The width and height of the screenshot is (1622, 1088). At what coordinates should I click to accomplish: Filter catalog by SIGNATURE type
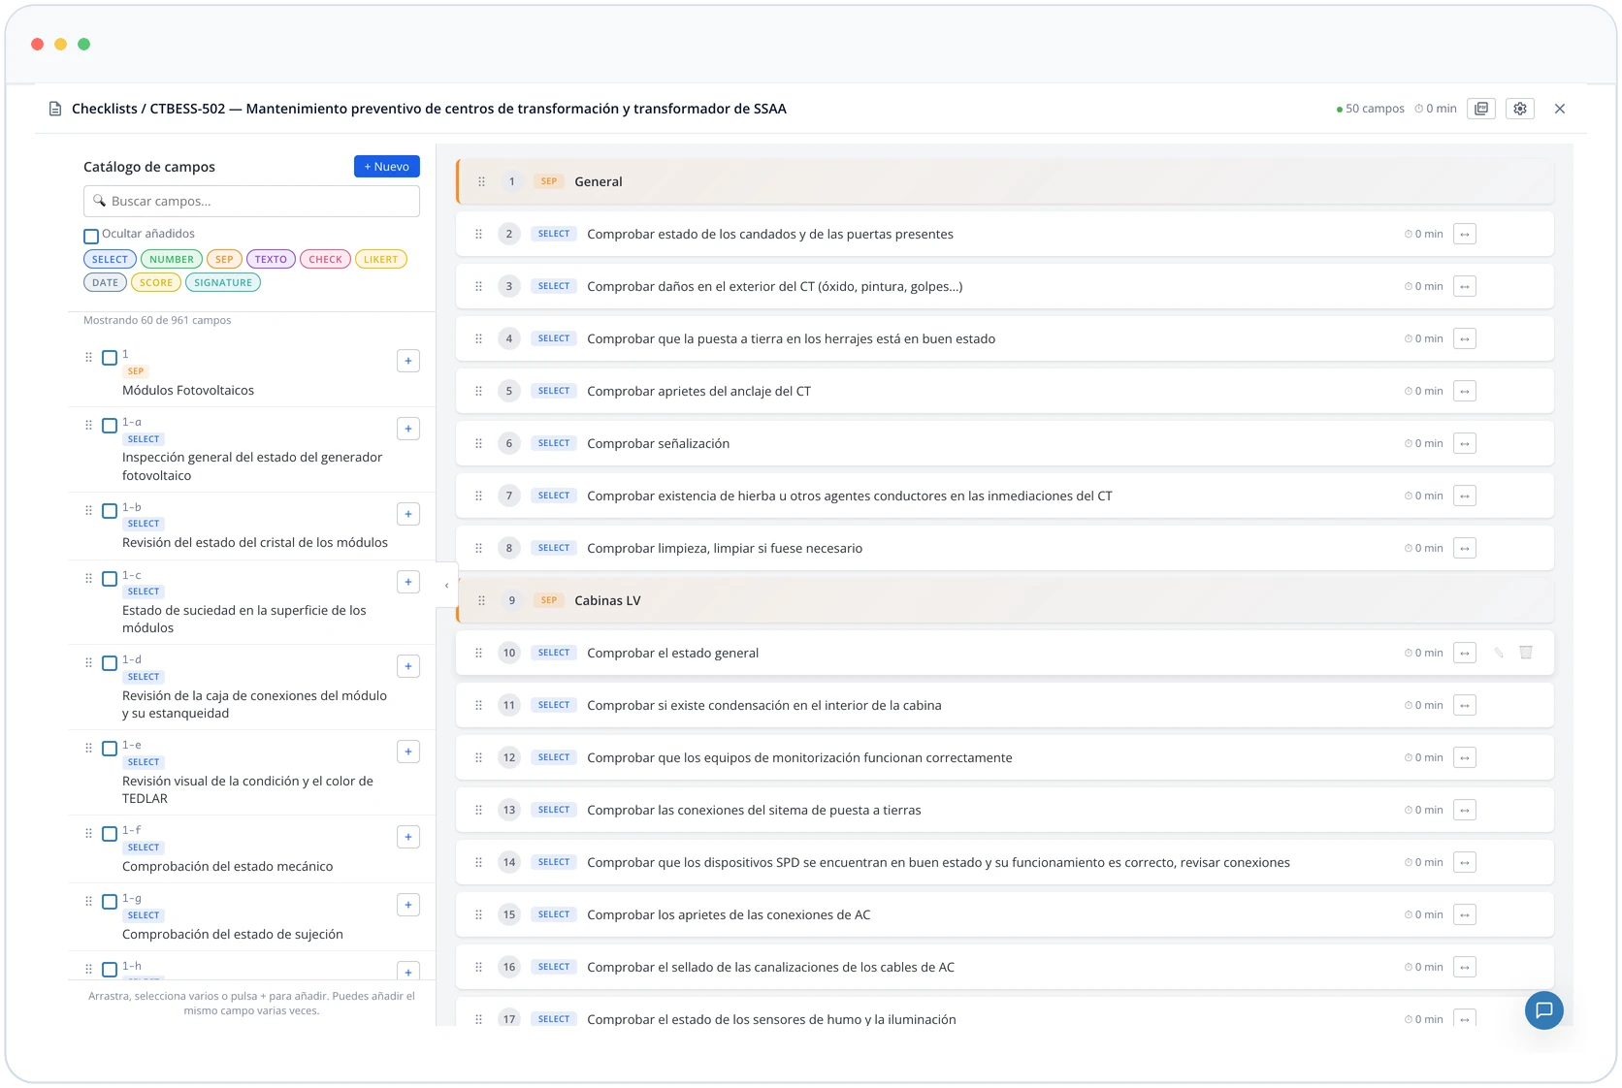pyautogui.click(x=223, y=282)
